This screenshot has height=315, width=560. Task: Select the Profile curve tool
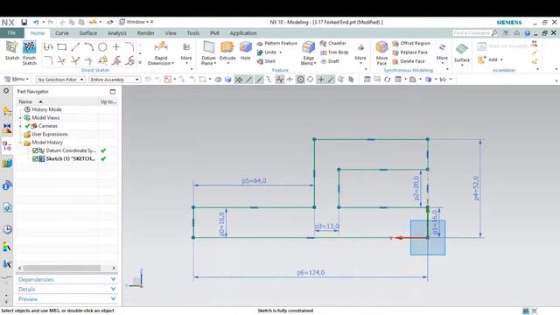tap(48, 46)
